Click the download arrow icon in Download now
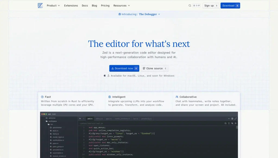The image size is (278, 158). coord(113,68)
